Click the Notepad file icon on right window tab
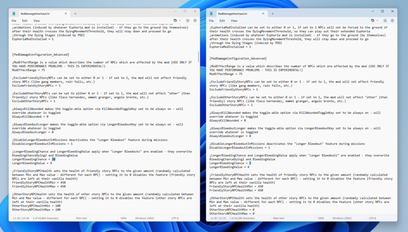 pyautogui.click(x=211, y=13)
